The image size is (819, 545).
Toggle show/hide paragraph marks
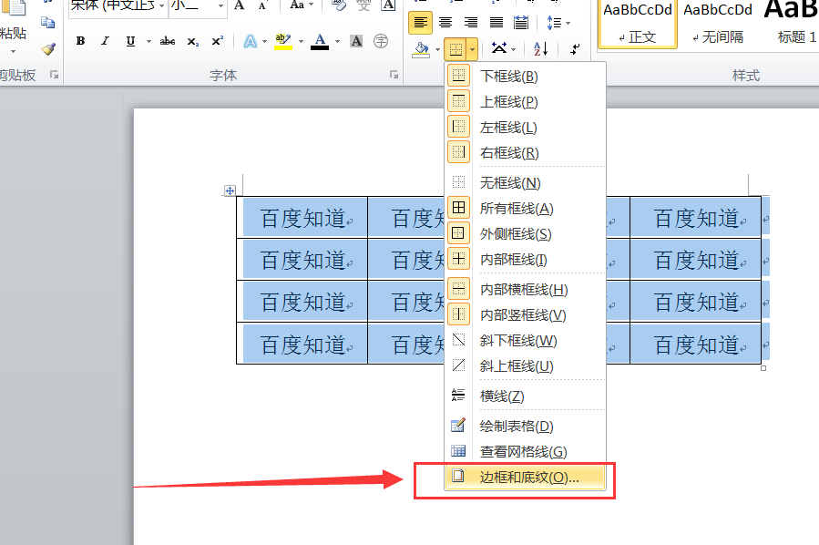(575, 49)
